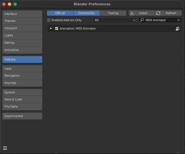The image size is (185, 154).
Task: Toggle the Official add-ons filter
Action: 60,13
